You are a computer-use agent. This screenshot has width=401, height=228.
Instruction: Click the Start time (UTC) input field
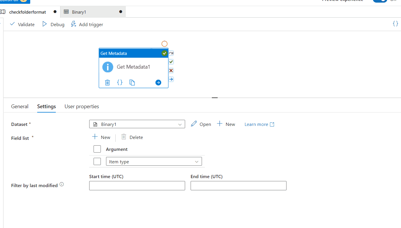[x=137, y=185]
